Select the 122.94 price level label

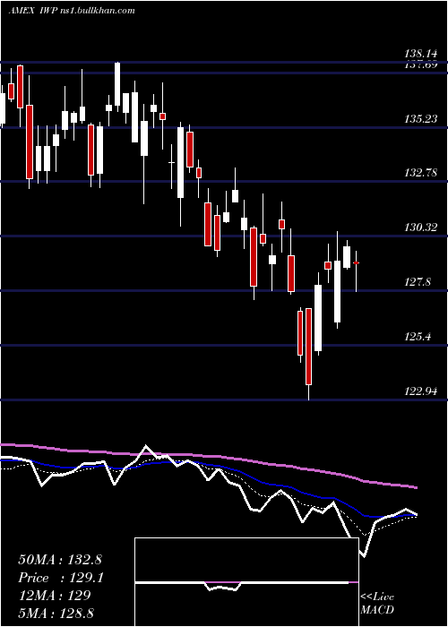point(421,391)
